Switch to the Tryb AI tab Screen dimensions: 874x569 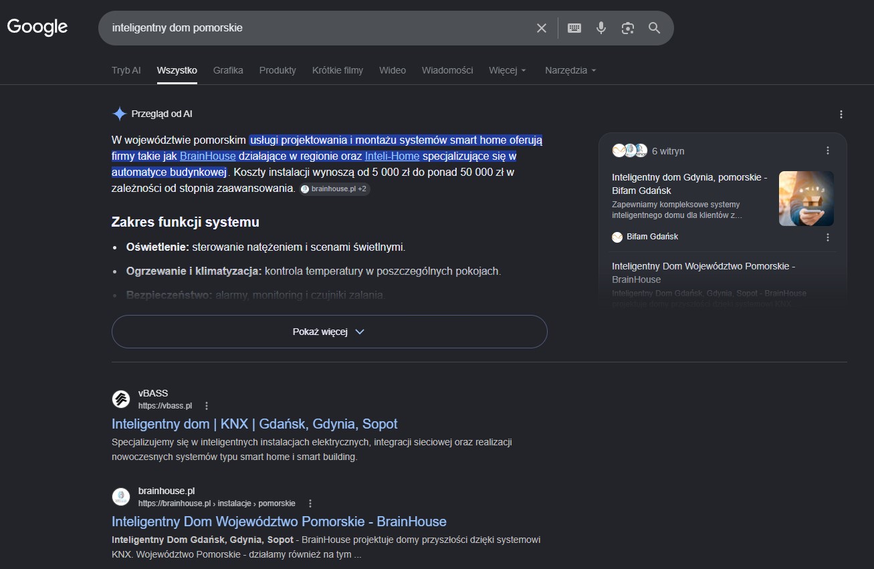(x=126, y=70)
